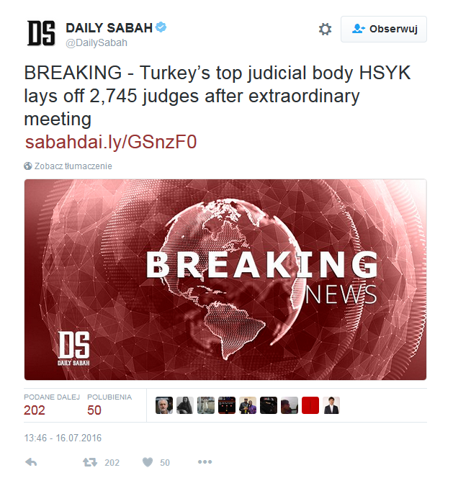Image resolution: width=453 pixels, height=491 pixels.
Task: Like the tweet with heart icon
Action: click(148, 462)
